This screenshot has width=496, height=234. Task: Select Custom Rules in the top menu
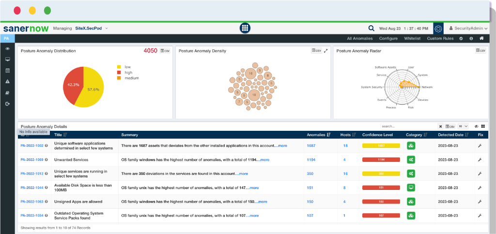coord(440,38)
